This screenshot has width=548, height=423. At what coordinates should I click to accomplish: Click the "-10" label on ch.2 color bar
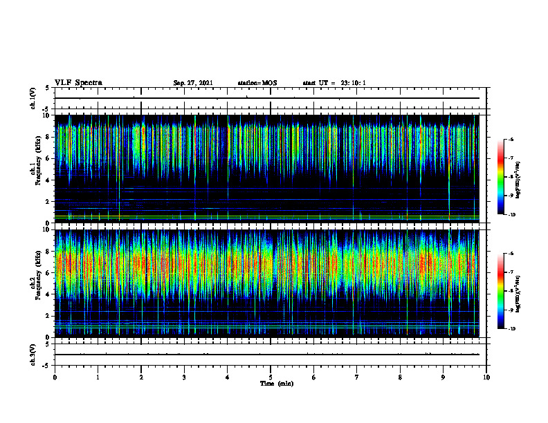point(511,329)
